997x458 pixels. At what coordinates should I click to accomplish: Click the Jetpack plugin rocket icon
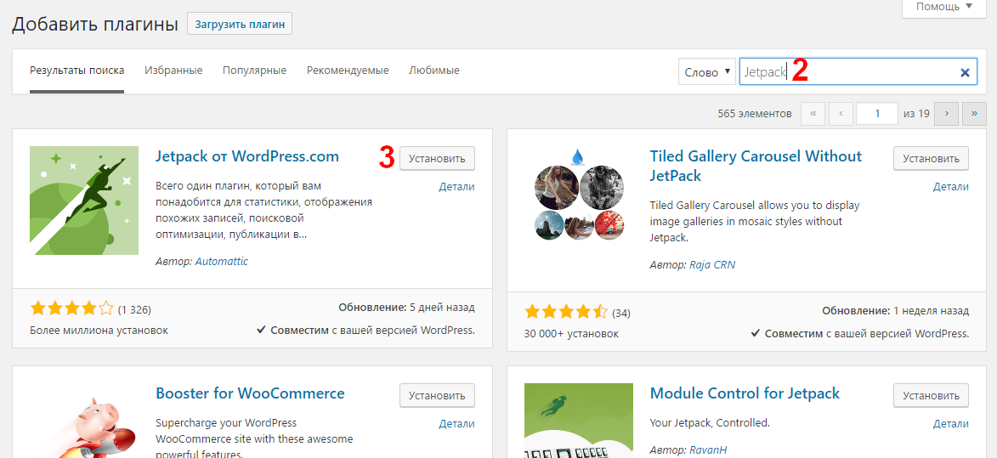tap(84, 201)
